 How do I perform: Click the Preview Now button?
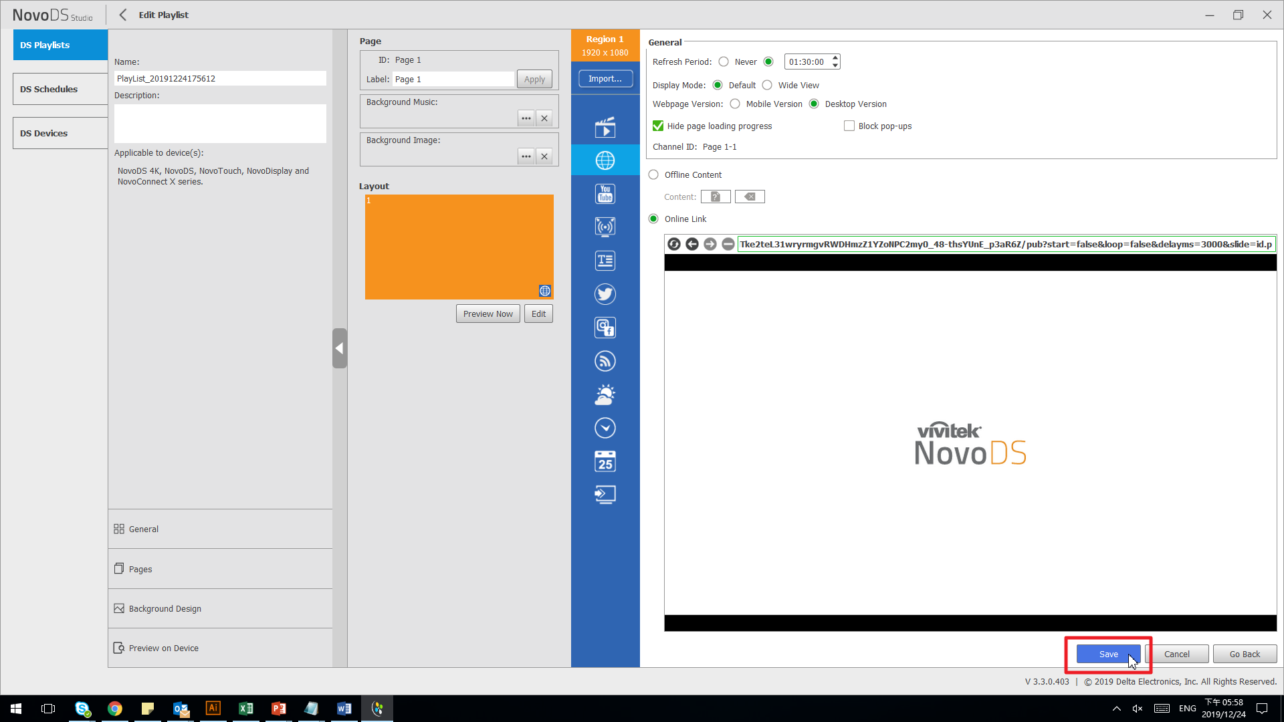point(488,314)
